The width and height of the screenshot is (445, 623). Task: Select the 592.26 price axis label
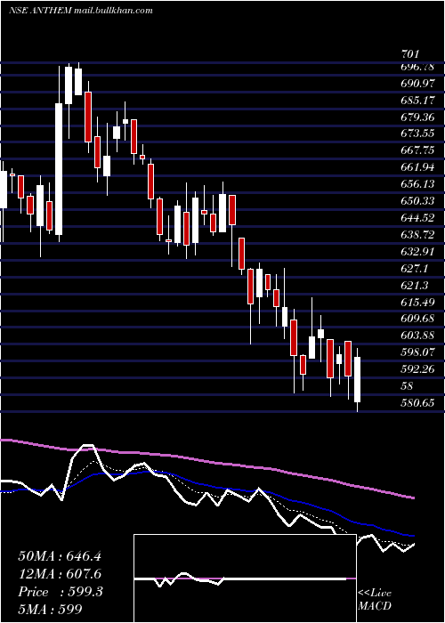[417, 369]
